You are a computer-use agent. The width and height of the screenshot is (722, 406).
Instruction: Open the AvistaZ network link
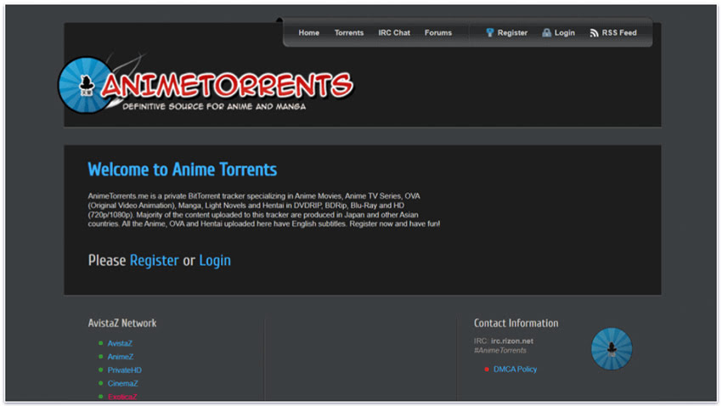coord(120,343)
